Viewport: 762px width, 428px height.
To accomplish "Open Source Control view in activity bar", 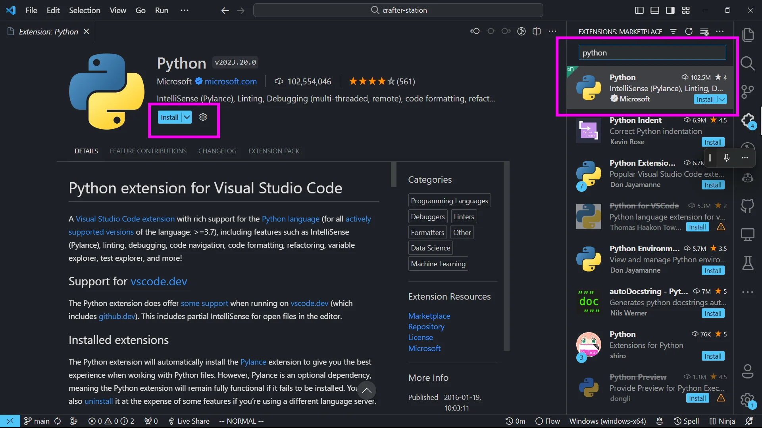I will click(x=748, y=92).
